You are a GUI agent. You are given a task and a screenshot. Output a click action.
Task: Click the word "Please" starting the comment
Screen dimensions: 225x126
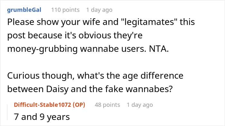coord(21,22)
